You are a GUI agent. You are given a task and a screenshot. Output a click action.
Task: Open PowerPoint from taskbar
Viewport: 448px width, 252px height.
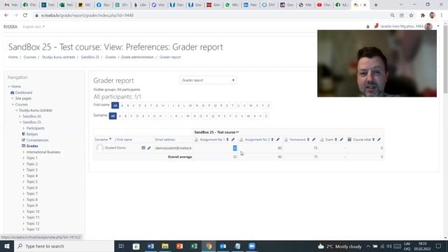179,246
